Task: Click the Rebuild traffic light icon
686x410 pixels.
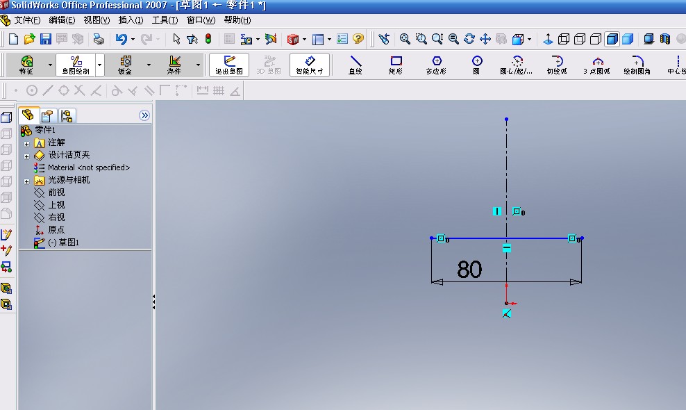Action: (208, 39)
